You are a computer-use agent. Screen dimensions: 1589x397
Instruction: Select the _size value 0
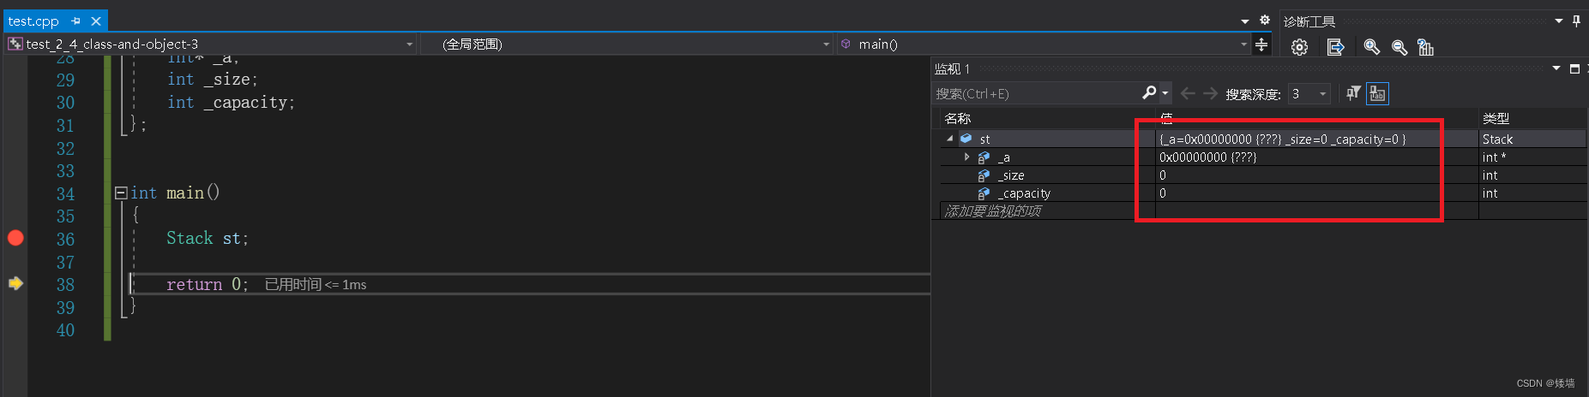1316,175
